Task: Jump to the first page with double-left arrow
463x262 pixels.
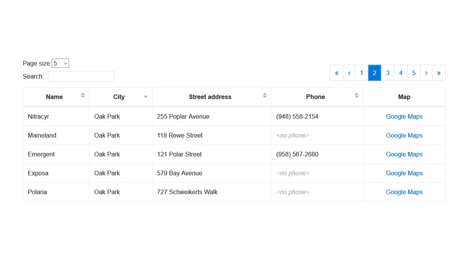Action: 336,73
